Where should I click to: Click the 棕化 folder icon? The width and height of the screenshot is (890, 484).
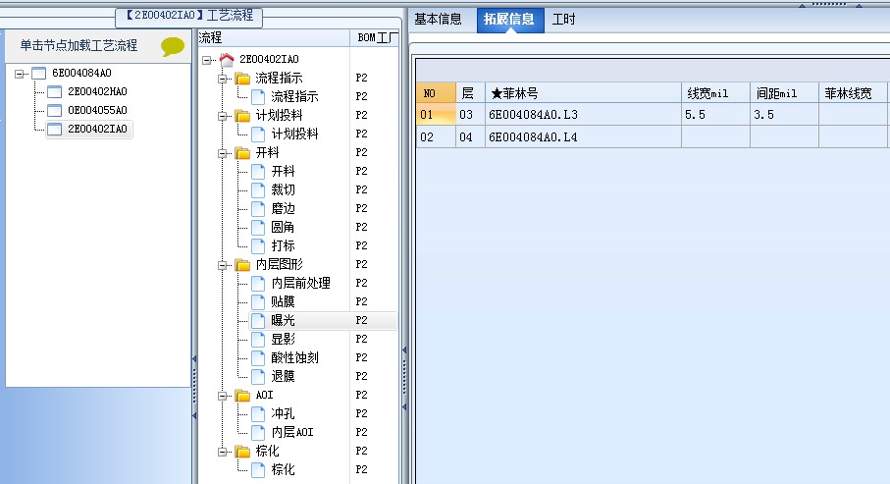pos(242,452)
